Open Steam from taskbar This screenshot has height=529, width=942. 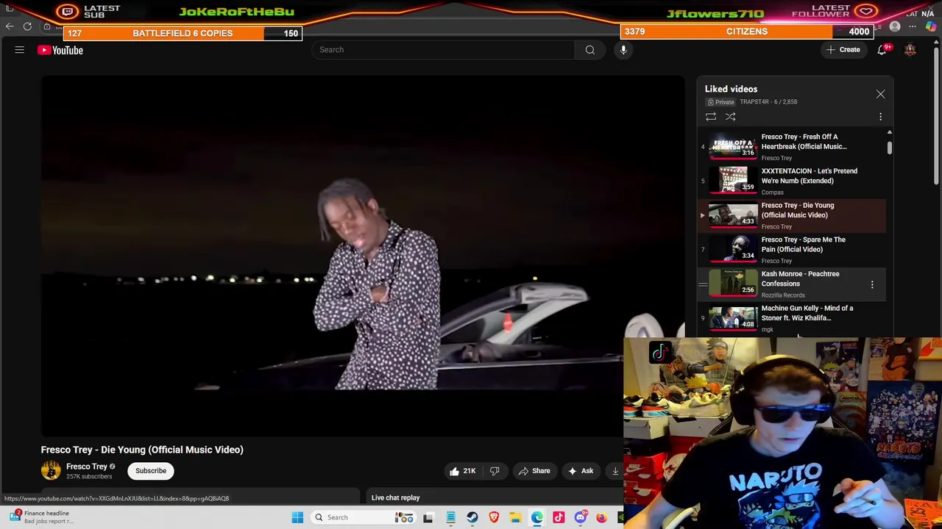[472, 517]
